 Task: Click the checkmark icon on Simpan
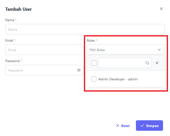(x=142, y=126)
